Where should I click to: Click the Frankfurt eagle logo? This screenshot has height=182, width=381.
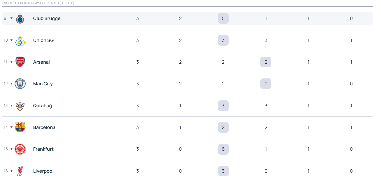pos(20,149)
